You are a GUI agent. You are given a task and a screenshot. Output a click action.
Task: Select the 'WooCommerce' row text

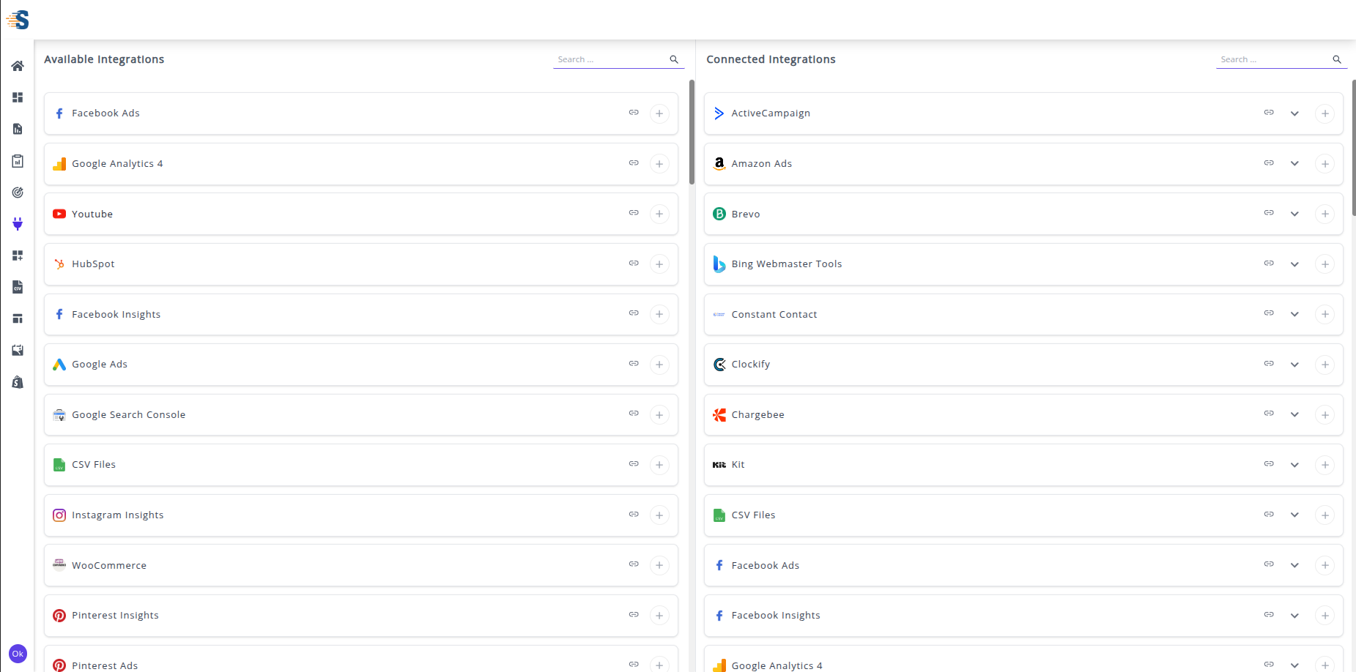(109, 566)
